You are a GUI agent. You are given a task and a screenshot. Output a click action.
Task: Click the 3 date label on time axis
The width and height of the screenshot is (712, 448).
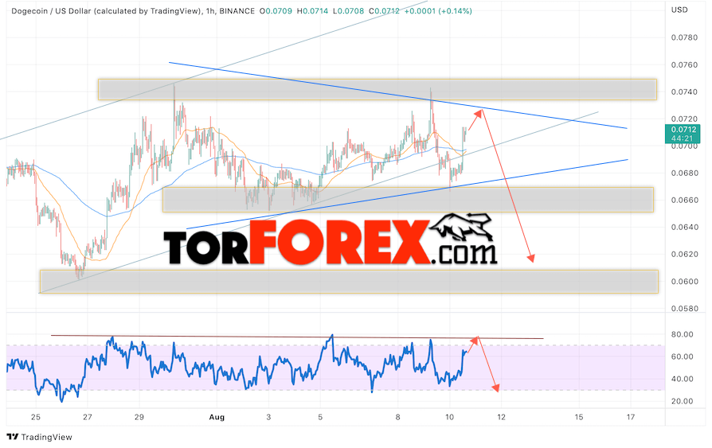coord(268,417)
